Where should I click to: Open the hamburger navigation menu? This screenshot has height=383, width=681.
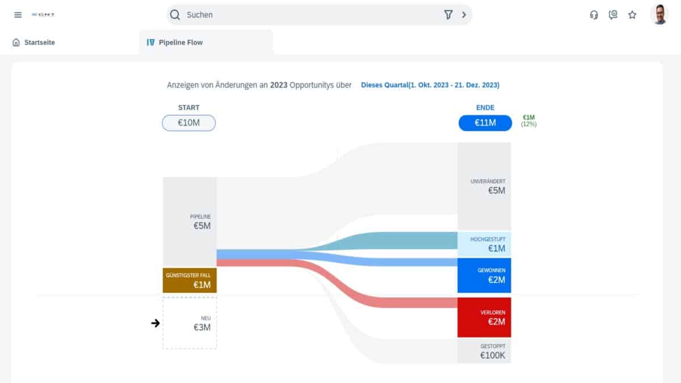click(x=18, y=15)
